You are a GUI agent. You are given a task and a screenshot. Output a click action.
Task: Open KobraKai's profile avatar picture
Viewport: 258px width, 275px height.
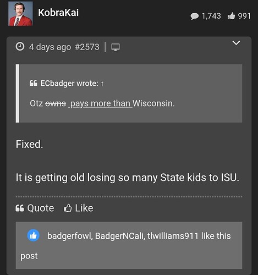(20, 13)
